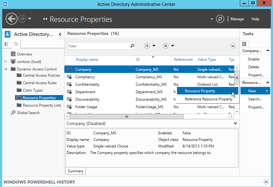Open Global Search
The width and height of the screenshot is (273, 187).
tap(28, 113)
